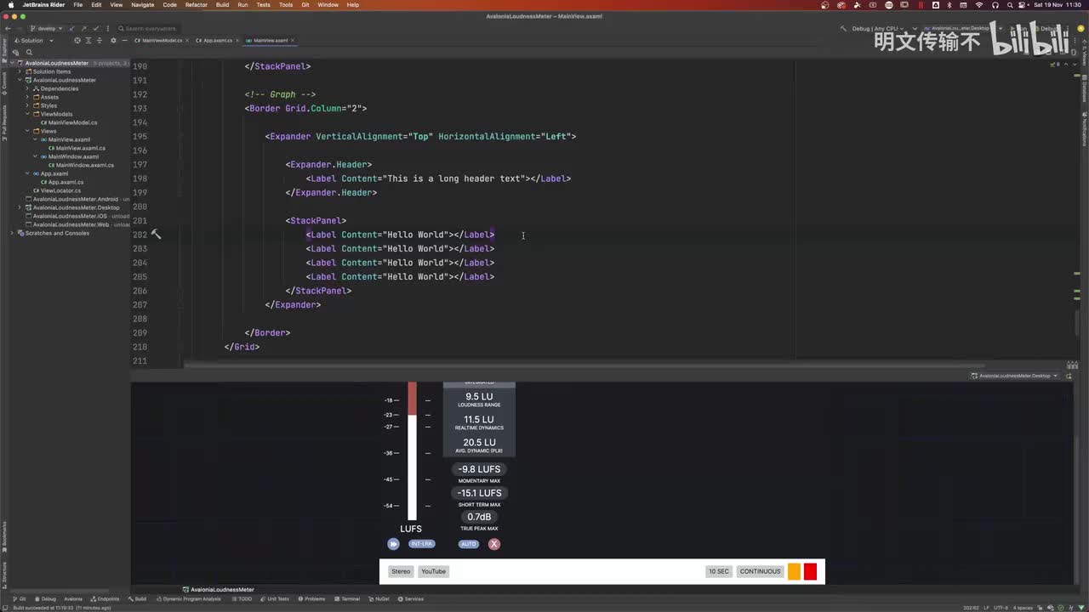Click the locate file target icon

point(77,41)
